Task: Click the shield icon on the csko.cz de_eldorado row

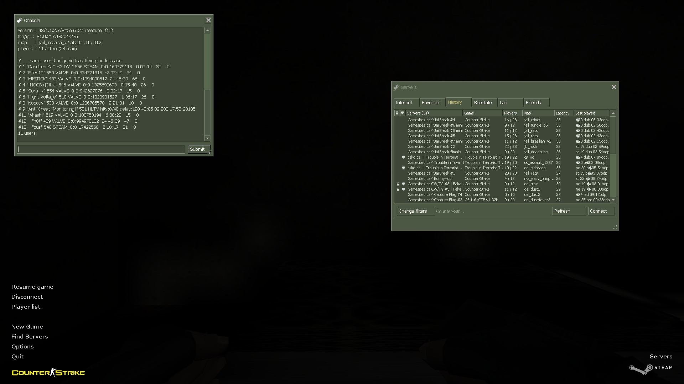Action: (403, 168)
